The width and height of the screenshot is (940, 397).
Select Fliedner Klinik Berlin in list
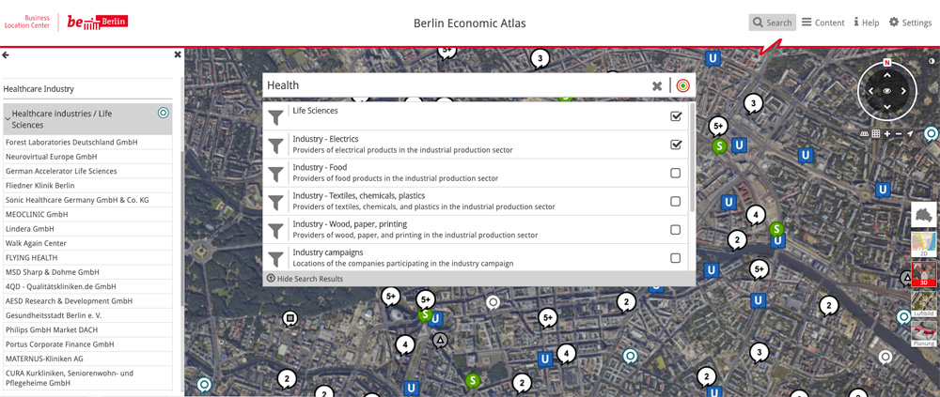coord(87,186)
